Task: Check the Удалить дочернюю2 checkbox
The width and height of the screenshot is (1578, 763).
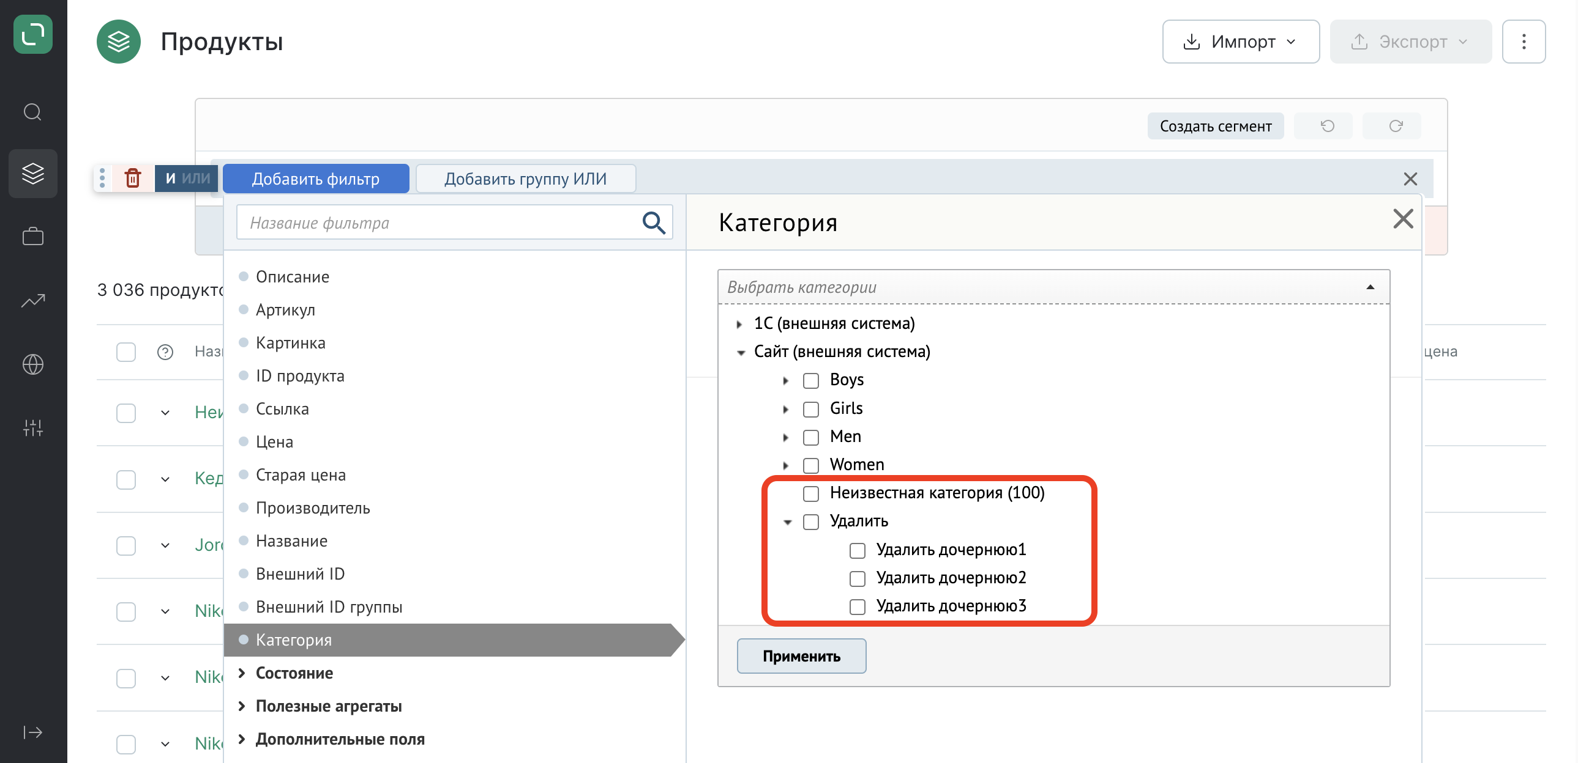Action: tap(858, 579)
